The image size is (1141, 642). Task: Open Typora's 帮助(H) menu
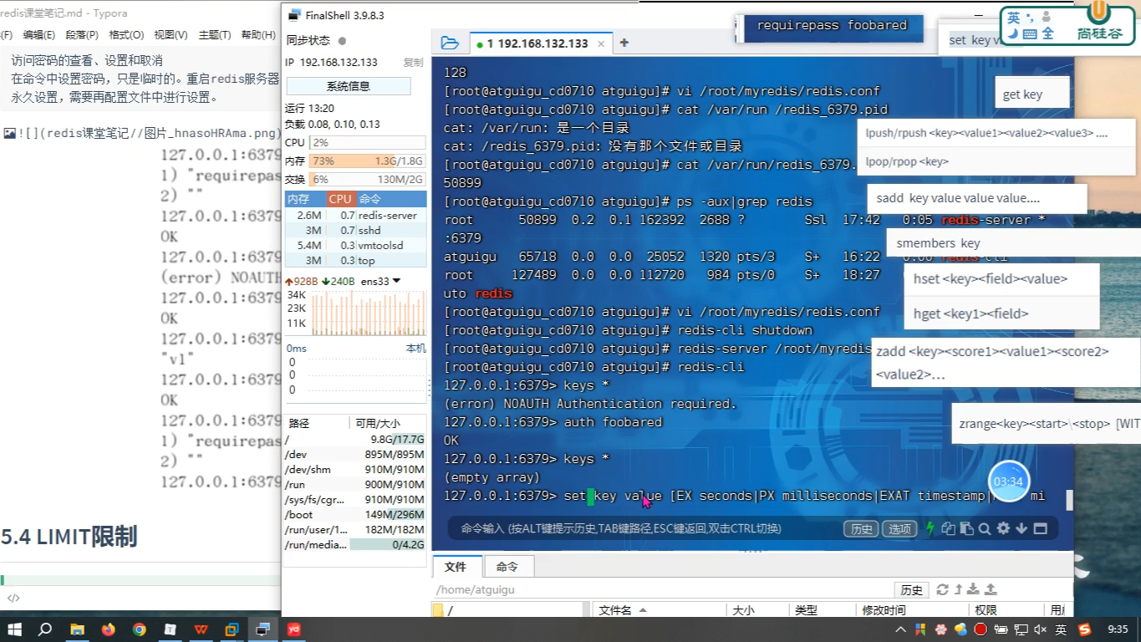point(258,34)
